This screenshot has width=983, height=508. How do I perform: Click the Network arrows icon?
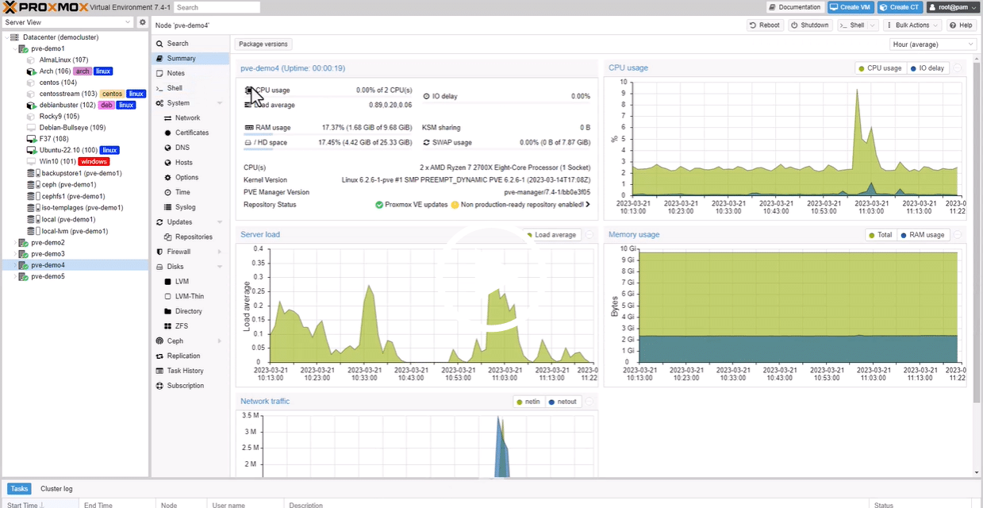[x=167, y=117]
